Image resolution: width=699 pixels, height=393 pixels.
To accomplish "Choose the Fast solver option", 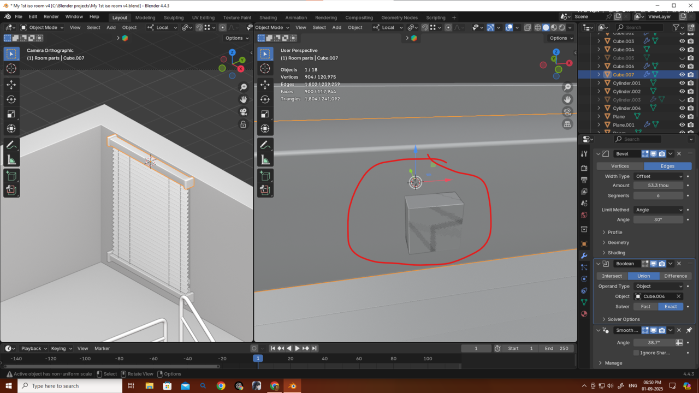I will click(x=645, y=307).
